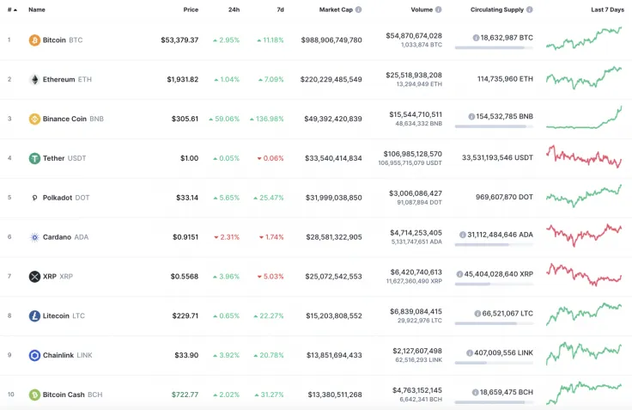
Task: Click the XRP logo icon
Action: (x=34, y=277)
